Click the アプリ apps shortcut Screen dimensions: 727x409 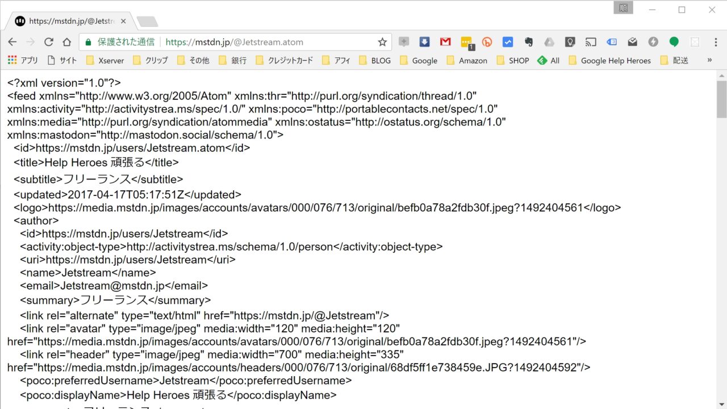[x=23, y=60]
